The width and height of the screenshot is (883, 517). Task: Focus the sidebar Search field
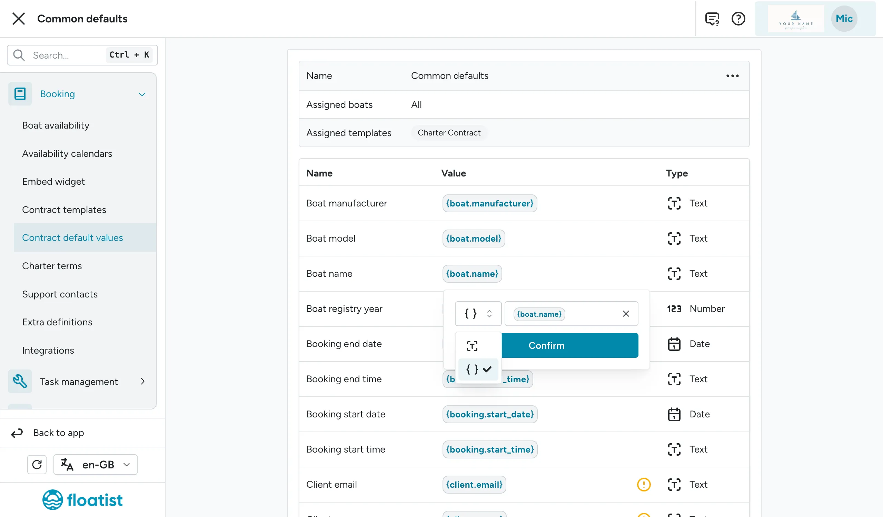pos(82,55)
